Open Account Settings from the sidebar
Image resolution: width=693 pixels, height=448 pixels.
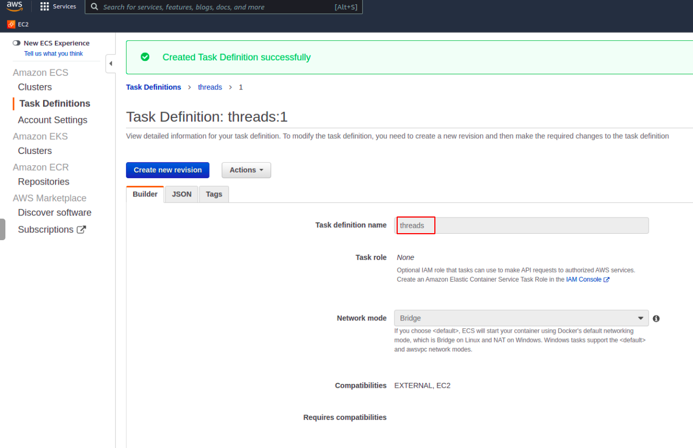tap(52, 120)
